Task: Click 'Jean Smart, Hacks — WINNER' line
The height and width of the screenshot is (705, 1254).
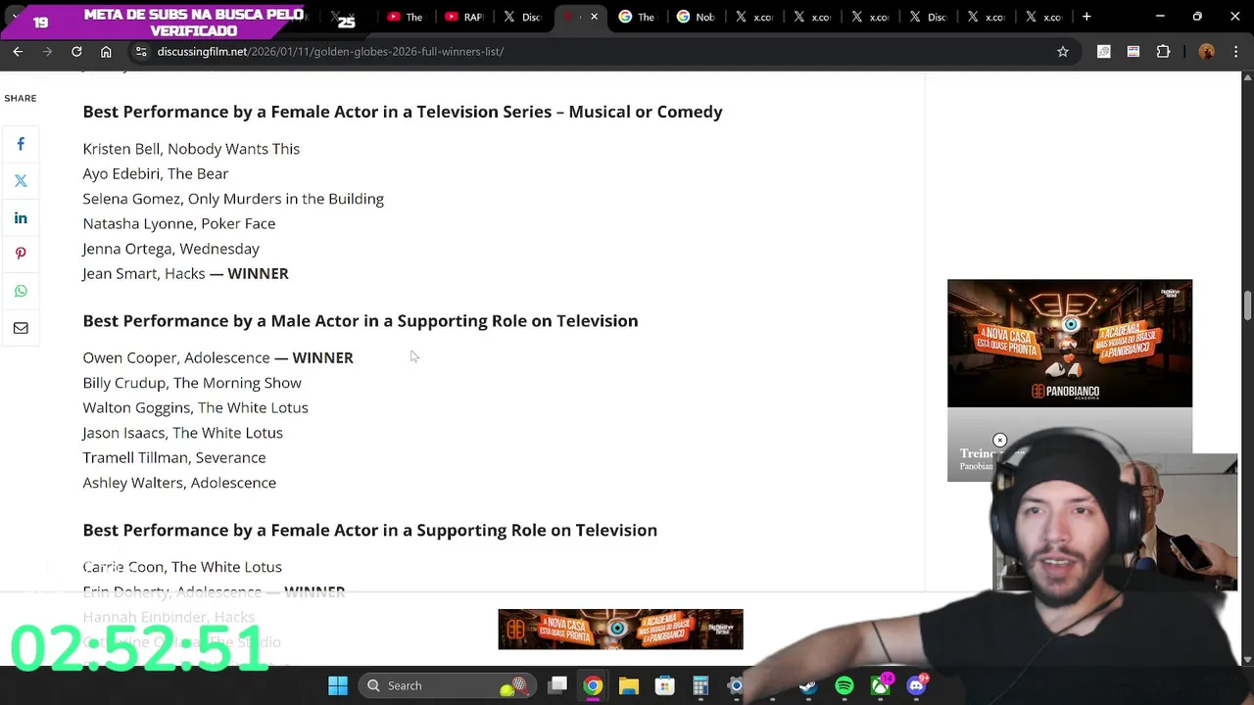Action: (x=185, y=273)
